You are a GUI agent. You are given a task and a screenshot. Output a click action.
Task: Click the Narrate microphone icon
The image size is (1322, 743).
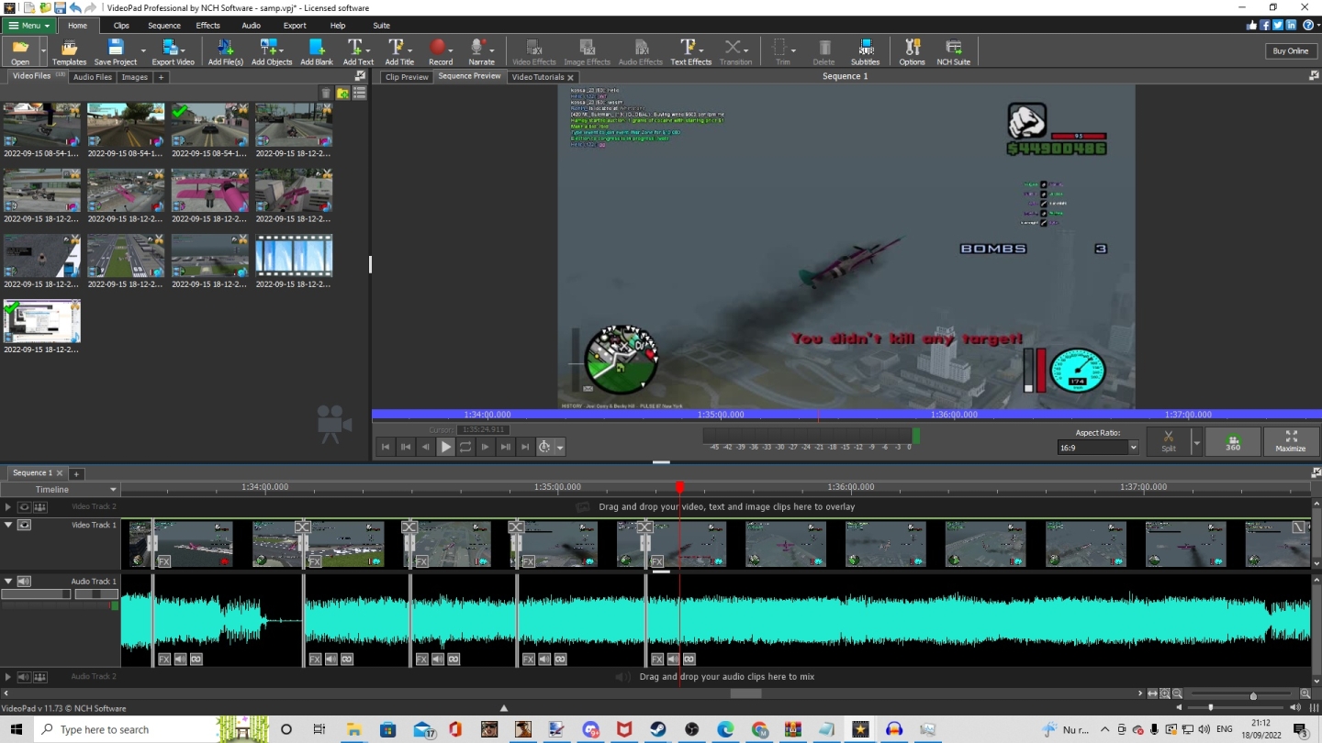[481, 50]
